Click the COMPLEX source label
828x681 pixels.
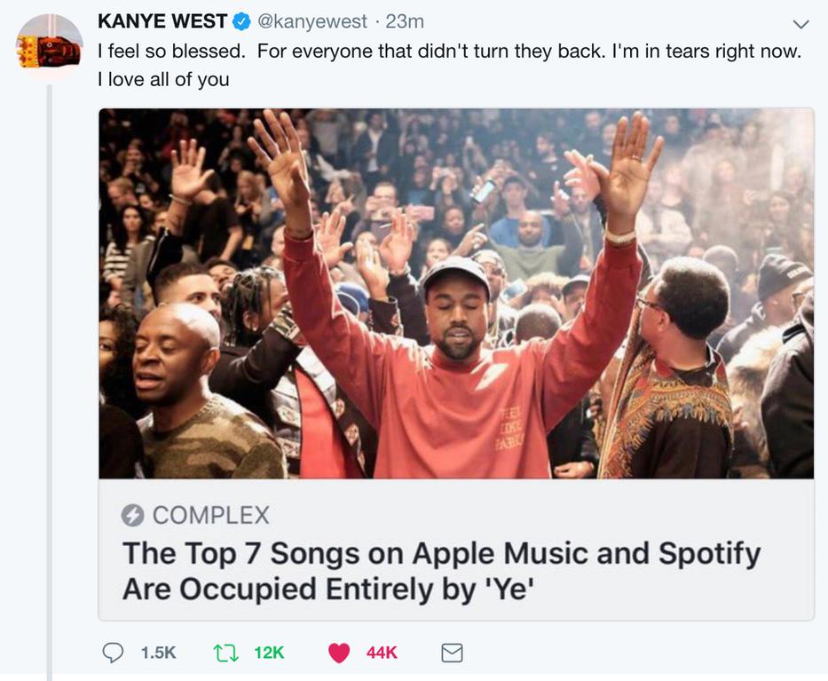[210, 515]
